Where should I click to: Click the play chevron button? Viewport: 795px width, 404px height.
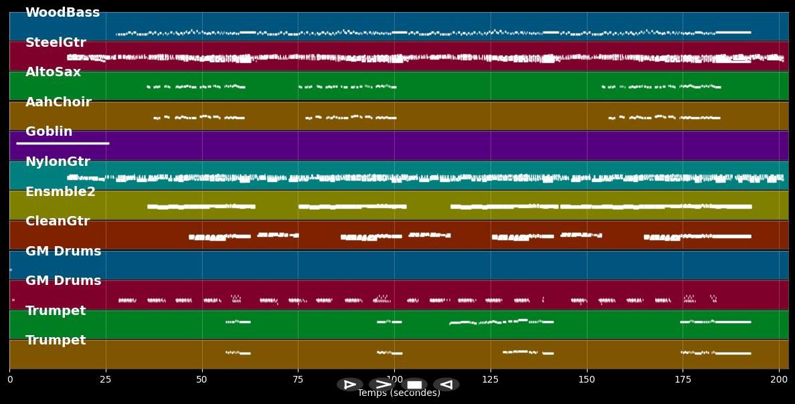381,385
